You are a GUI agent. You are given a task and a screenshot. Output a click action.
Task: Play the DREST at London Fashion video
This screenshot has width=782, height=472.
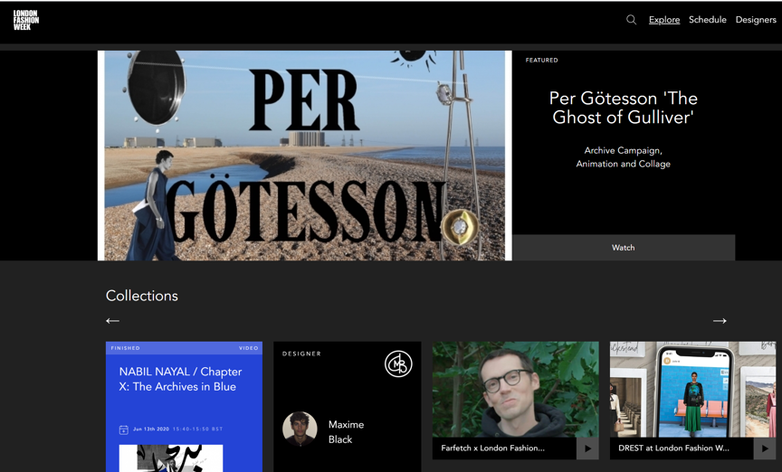click(765, 448)
